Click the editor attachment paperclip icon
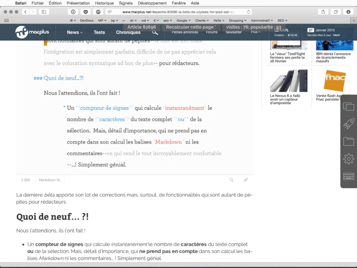 pos(246,180)
